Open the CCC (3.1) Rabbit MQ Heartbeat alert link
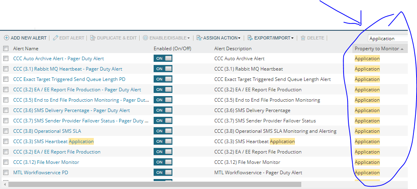417x189 pixels. click(68, 69)
